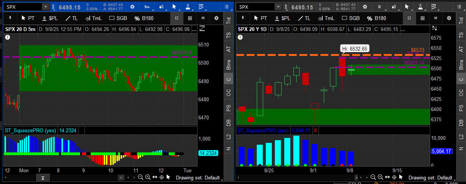
Task: Click the PT pointer button on left chart
Action: (28, 18)
